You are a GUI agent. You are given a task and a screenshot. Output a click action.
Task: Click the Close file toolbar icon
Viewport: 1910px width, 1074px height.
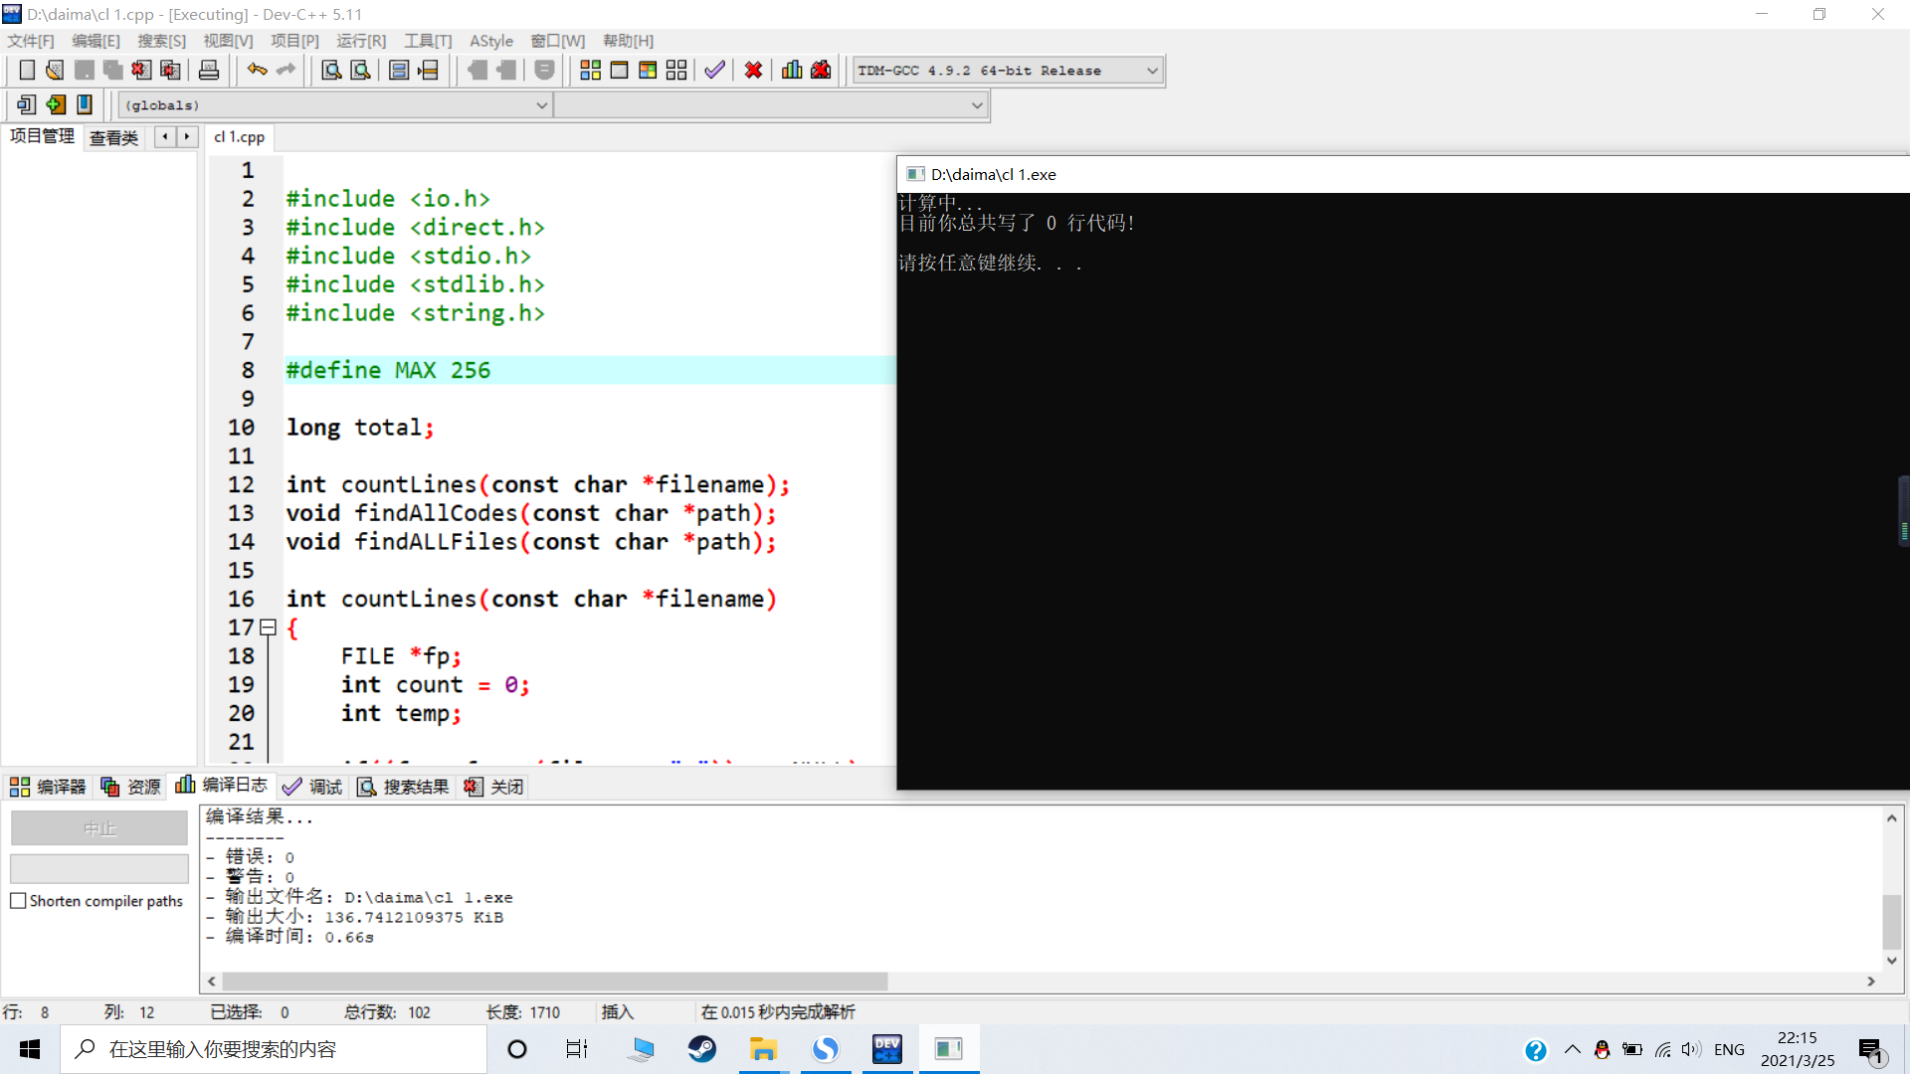tap(142, 70)
